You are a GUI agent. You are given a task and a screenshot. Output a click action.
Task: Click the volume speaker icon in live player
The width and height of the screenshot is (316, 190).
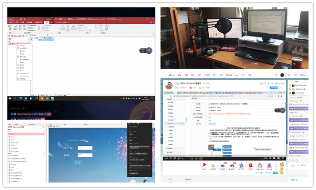(175, 158)
